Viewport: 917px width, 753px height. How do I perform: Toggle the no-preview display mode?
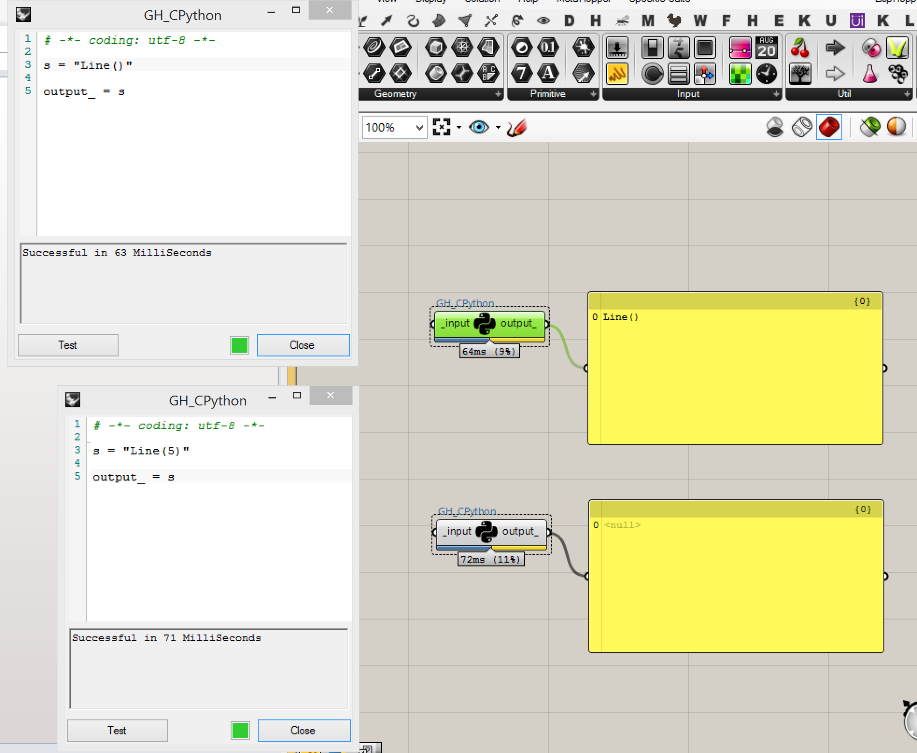tap(775, 127)
